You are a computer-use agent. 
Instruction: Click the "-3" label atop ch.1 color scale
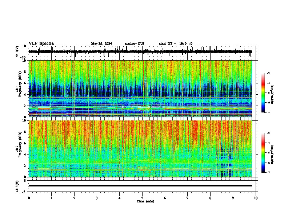tap(268, 73)
